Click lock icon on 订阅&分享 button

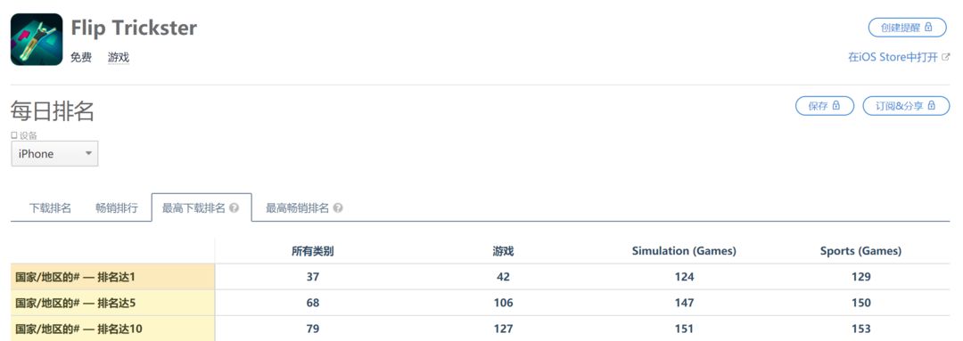[x=932, y=105]
